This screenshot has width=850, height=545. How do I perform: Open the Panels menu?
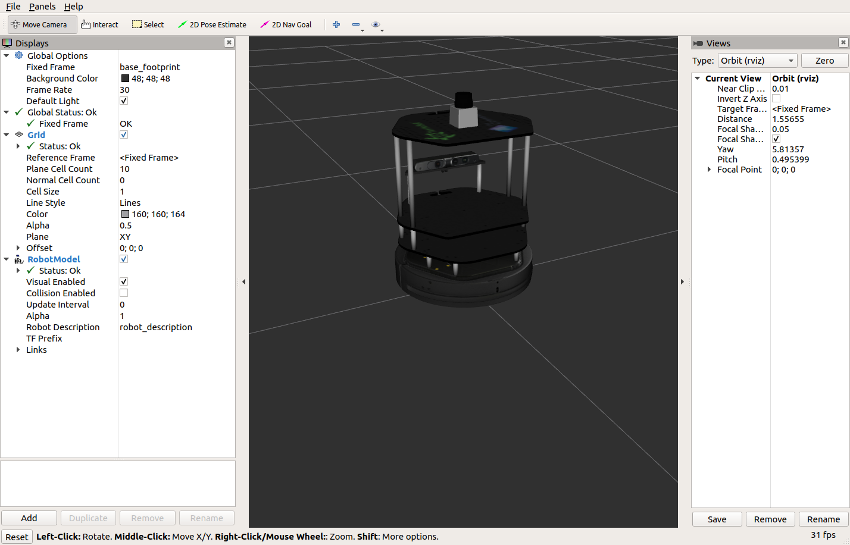point(42,7)
